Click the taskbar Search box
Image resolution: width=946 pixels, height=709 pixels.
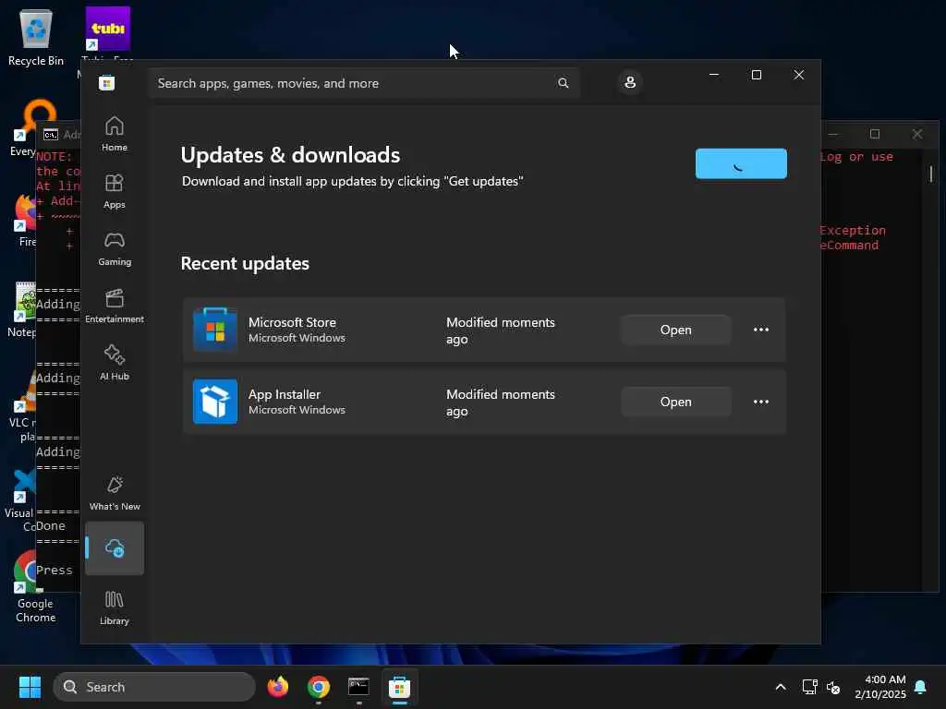154,687
